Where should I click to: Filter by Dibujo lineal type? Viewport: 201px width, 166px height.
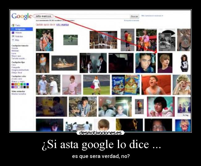coord(17,73)
